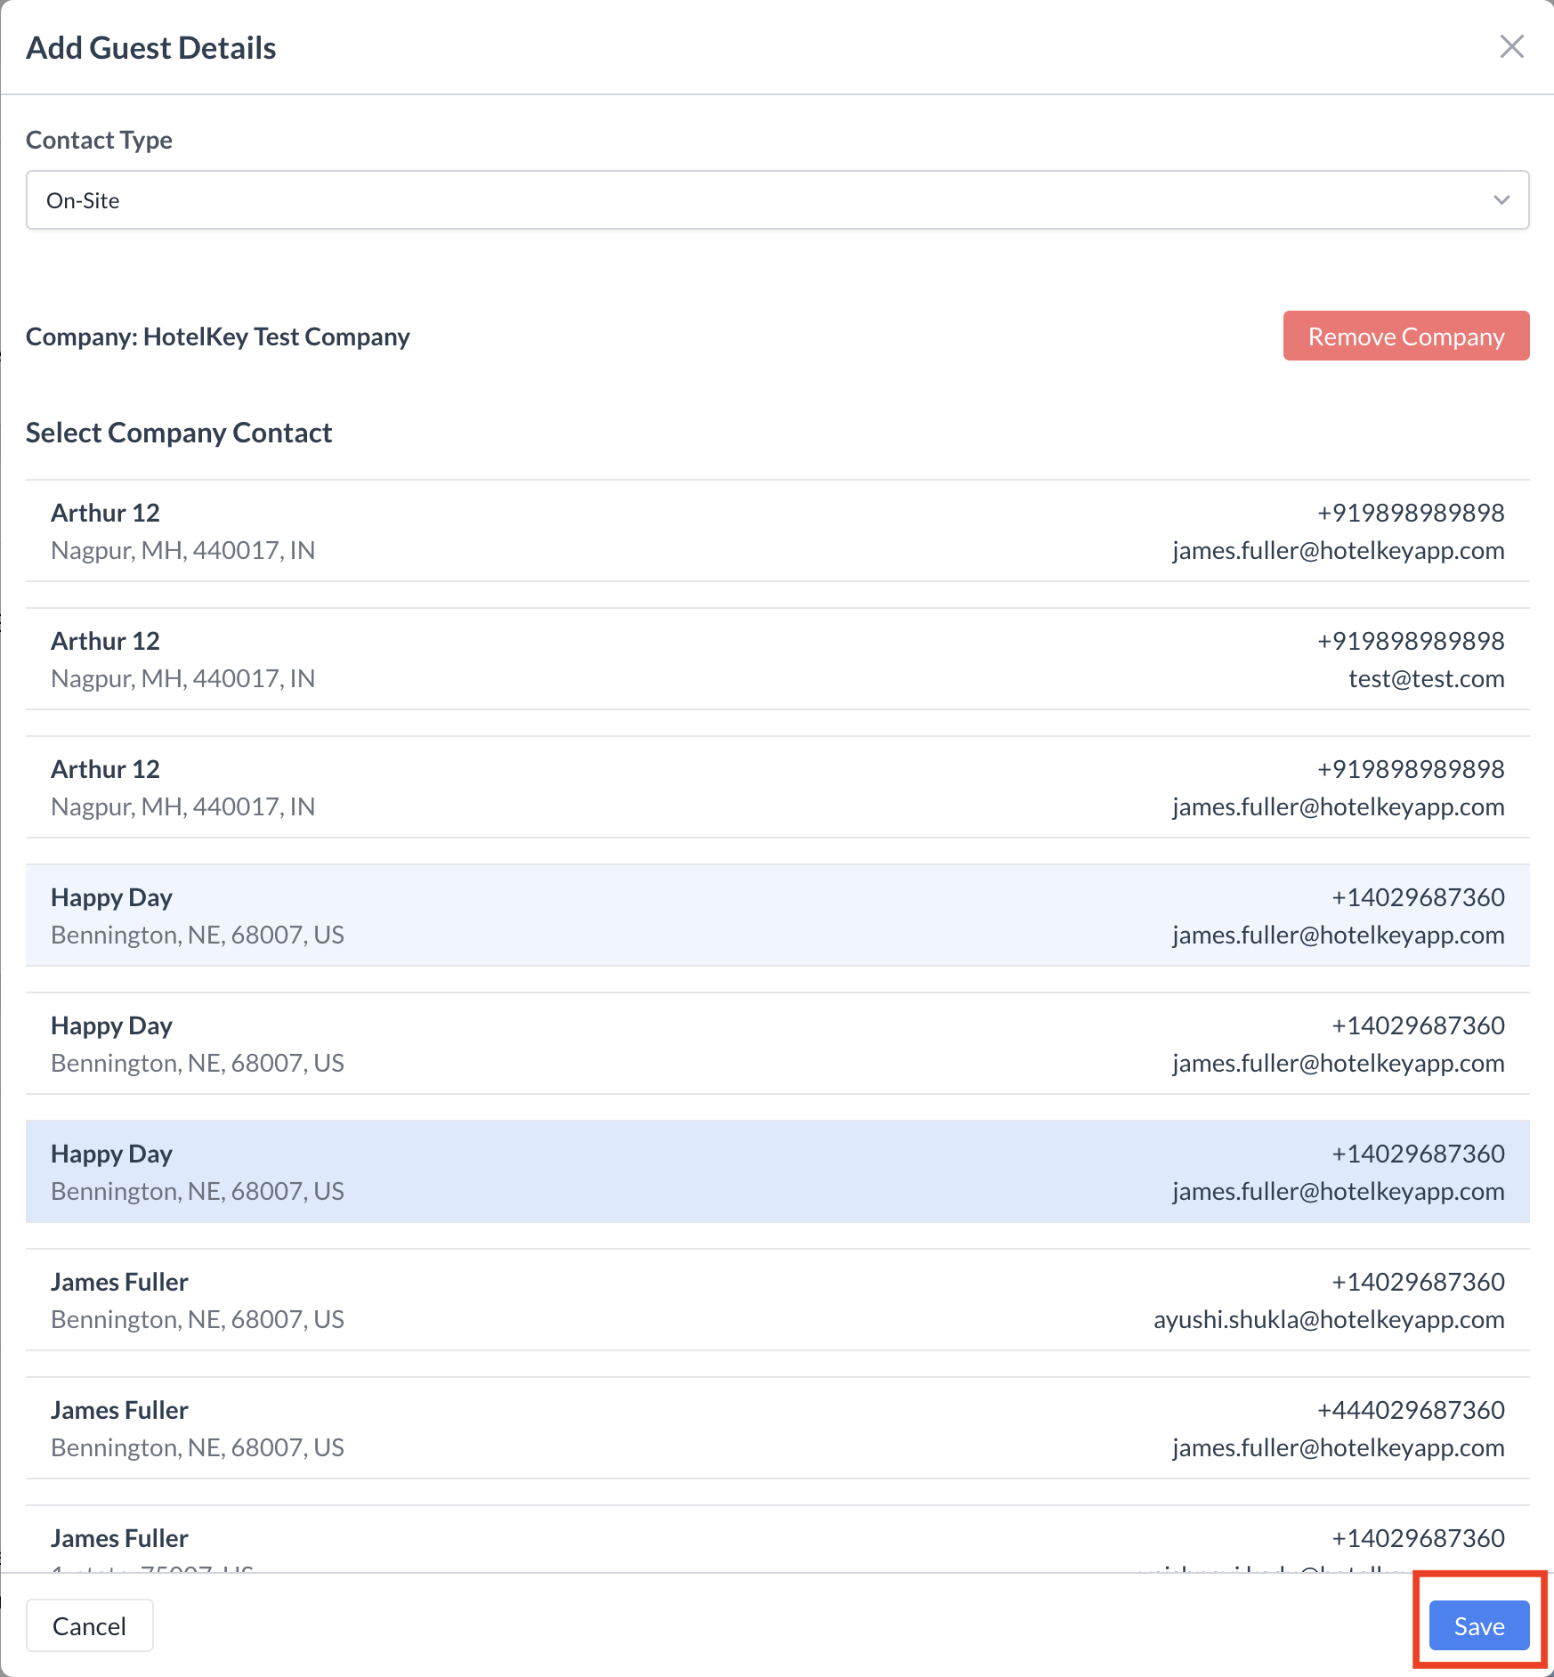Select the third Arthur 12 contact row
The image size is (1554, 1677).
tap(776, 788)
